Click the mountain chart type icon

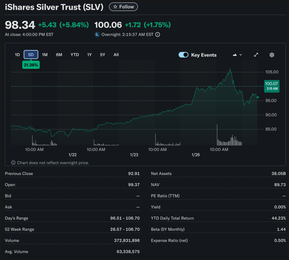point(235,55)
